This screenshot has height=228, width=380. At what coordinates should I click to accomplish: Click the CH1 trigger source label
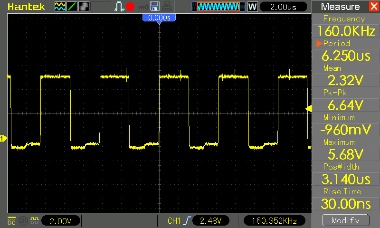(x=174, y=221)
